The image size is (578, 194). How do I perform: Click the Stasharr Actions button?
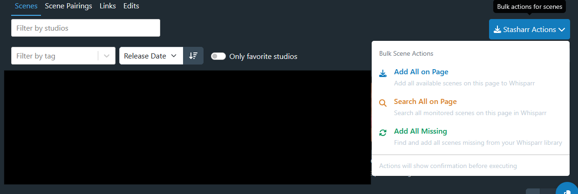(x=529, y=29)
